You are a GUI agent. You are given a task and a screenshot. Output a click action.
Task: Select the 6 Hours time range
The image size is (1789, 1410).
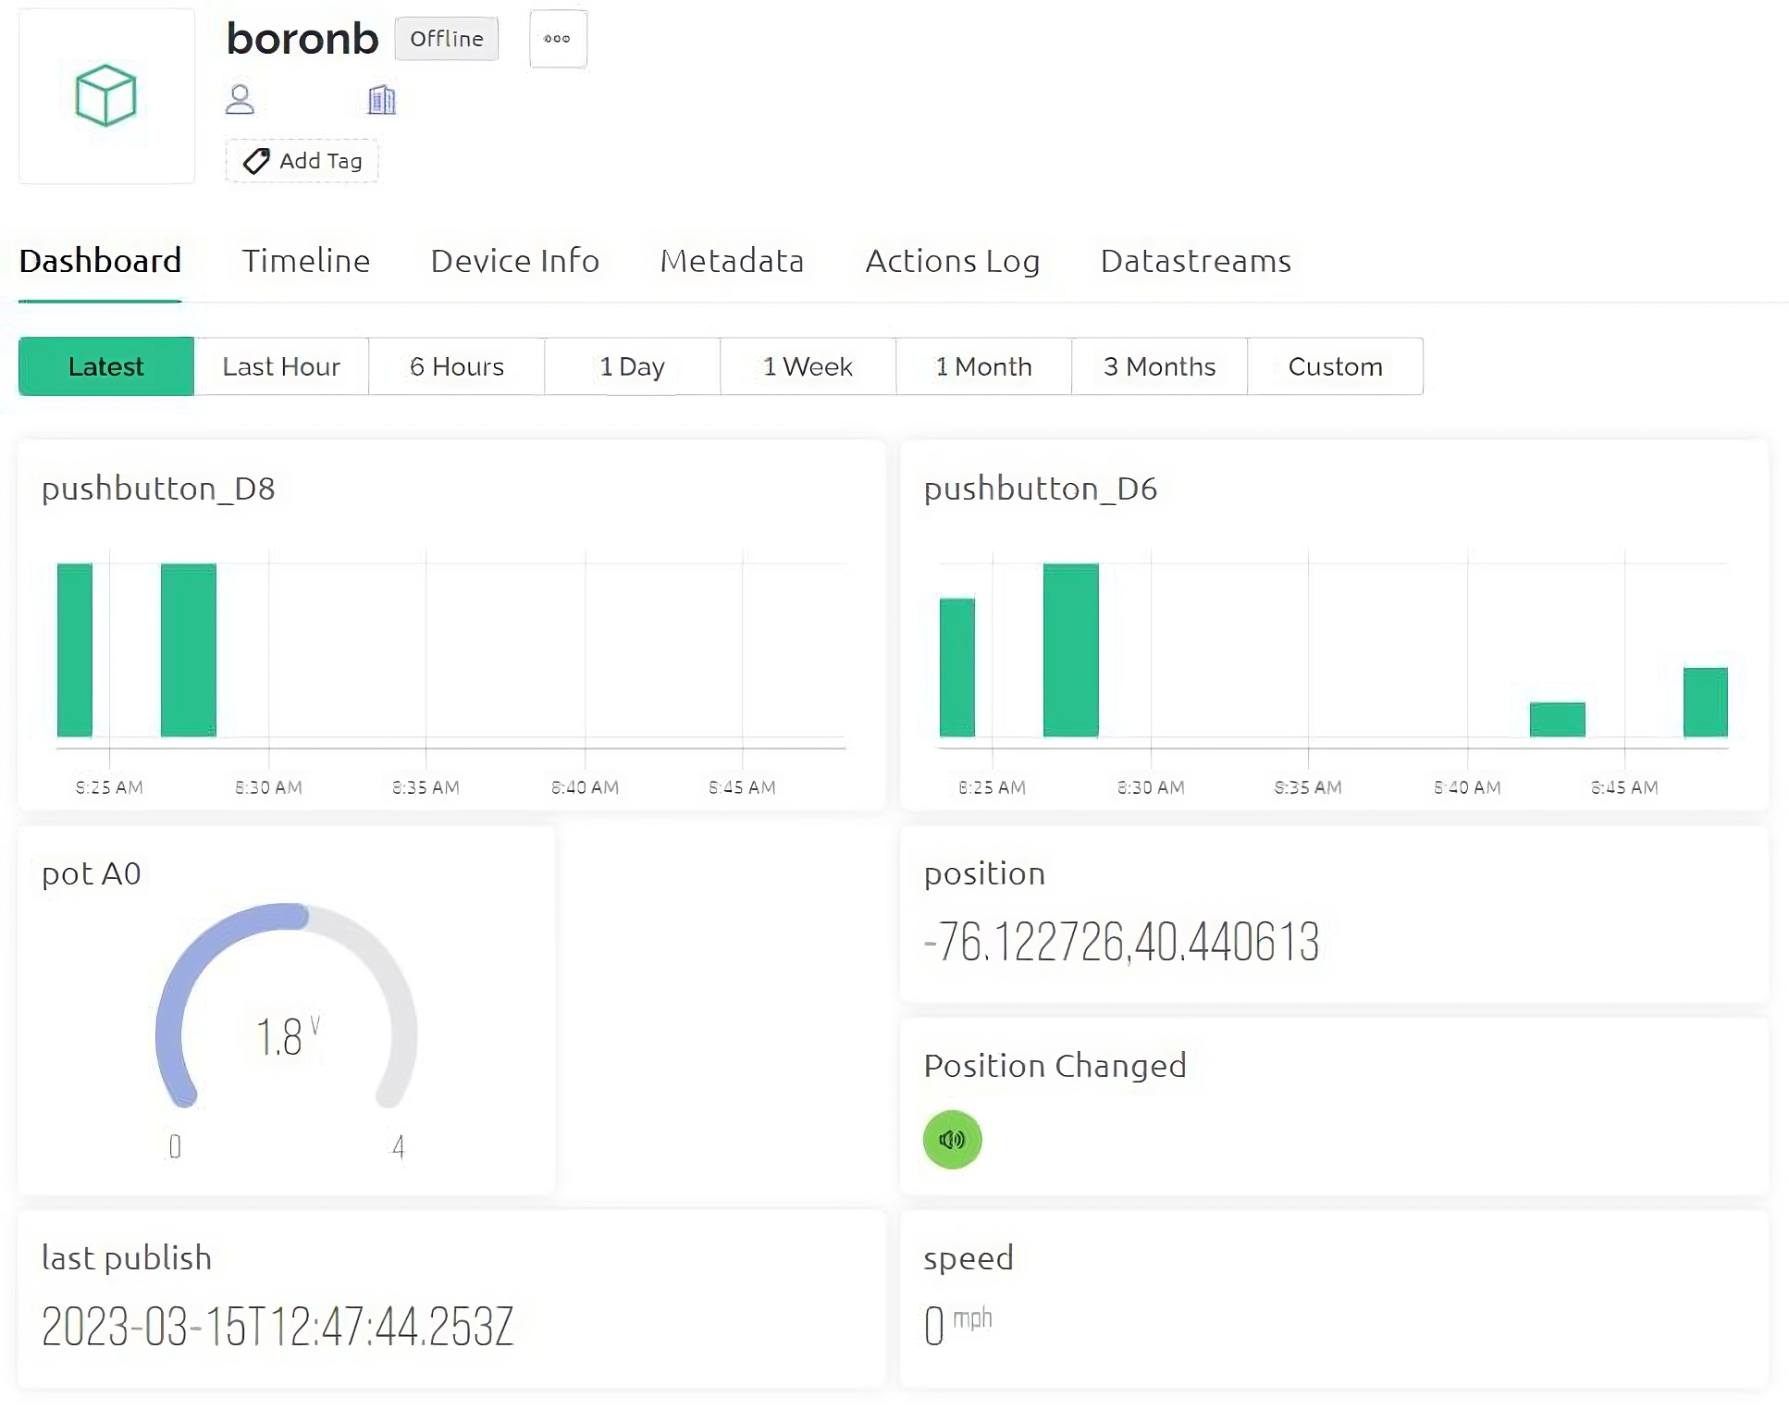pyautogui.click(x=456, y=366)
